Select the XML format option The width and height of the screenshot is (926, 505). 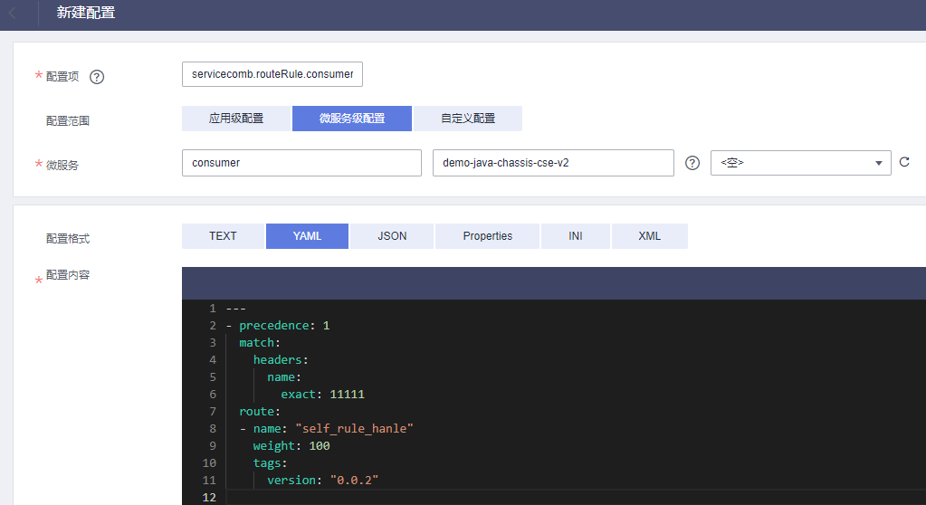[x=649, y=236]
